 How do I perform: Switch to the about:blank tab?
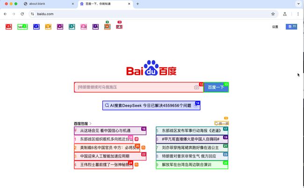pyautogui.click(x=49, y=4)
